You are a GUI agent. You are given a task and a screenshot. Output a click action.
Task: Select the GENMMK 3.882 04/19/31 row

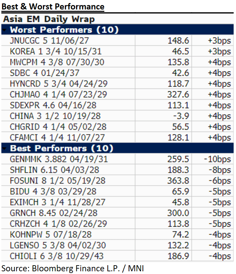click(59, 159)
